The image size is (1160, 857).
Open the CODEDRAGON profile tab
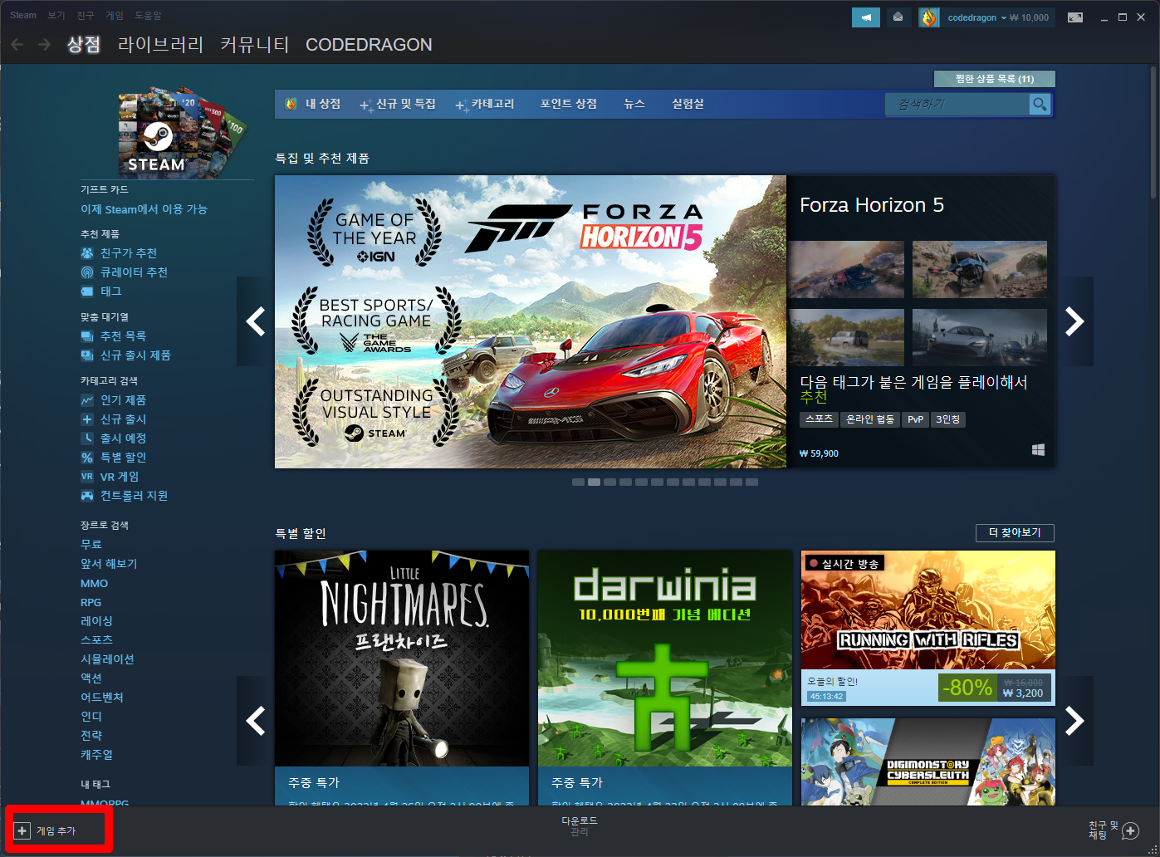tap(369, 44)
